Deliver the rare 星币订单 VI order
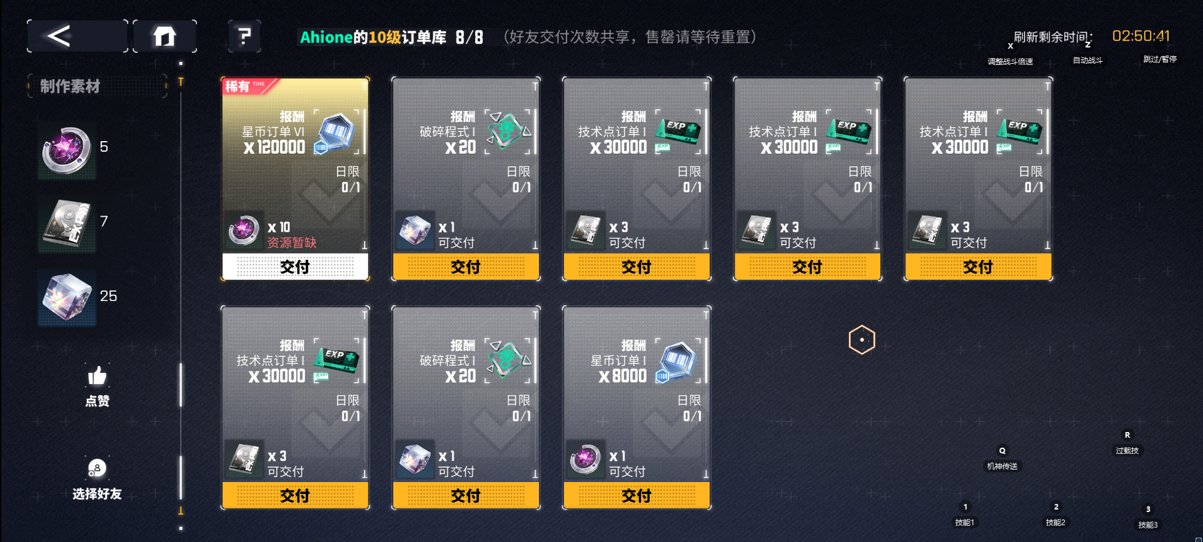 (x=295, y=267)
